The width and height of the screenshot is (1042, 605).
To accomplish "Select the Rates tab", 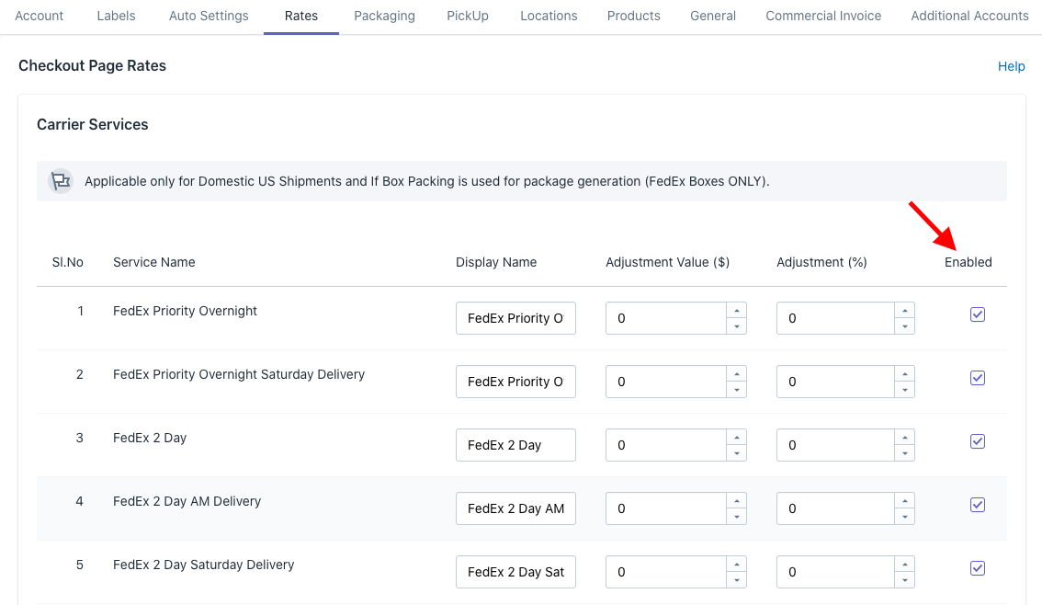I will pyautogui.click(x=301, y=16).
